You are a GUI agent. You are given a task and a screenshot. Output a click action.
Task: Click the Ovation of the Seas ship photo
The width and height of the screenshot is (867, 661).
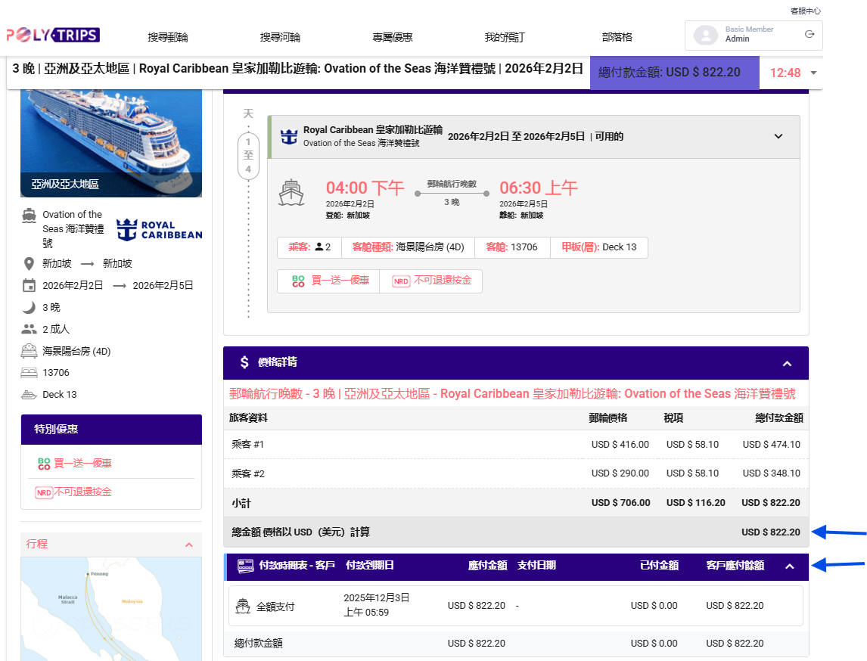coord(111,140)
